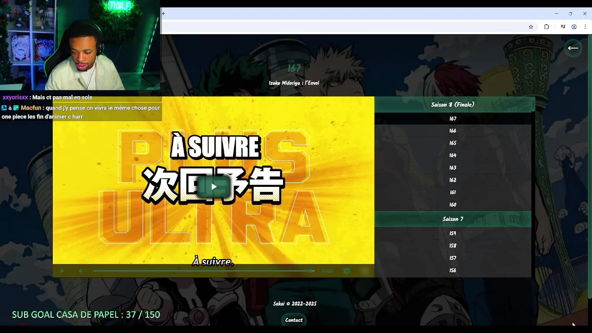Collapse the Saison 7 header
The height and width of the screenshot is (333, 592).
tap(453, 219)
